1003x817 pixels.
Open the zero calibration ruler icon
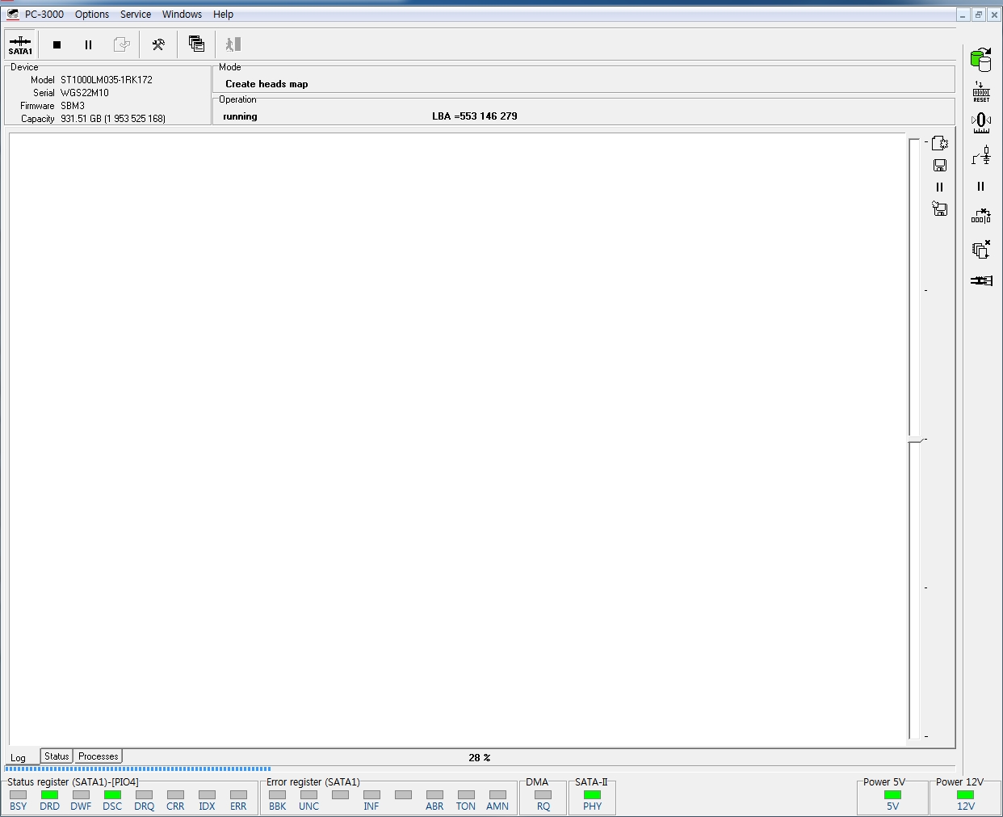pos(981,123)
